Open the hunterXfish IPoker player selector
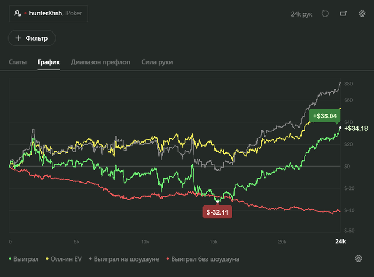The width and height of the screenshot is (374, 277). coord(48,13)
